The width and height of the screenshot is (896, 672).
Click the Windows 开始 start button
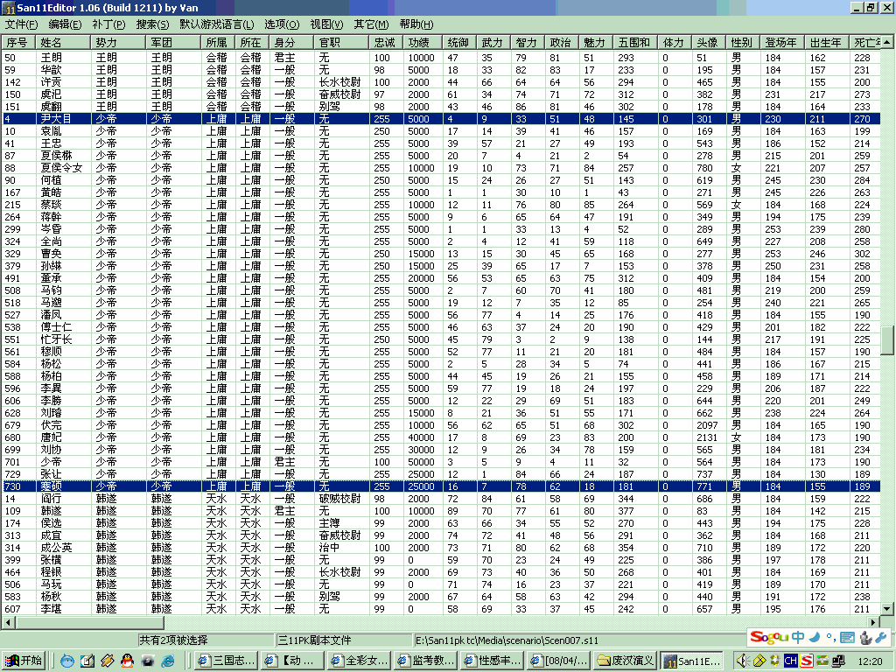(x=24, y=661)
